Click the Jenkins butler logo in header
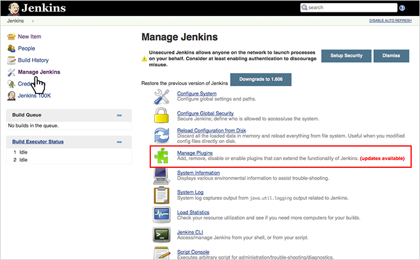420x260 pixels. click(13, 9)
